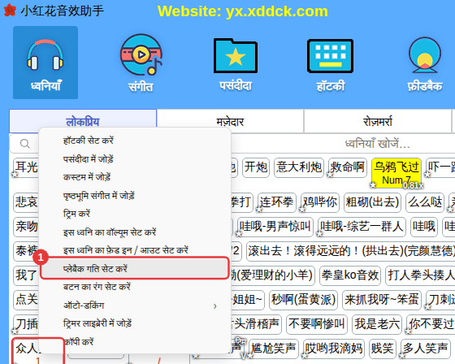Click favorite star on 乌鸦飞过 button
Image resolution: width=455 pixels, height=364 pixels.
click(373, 184)
